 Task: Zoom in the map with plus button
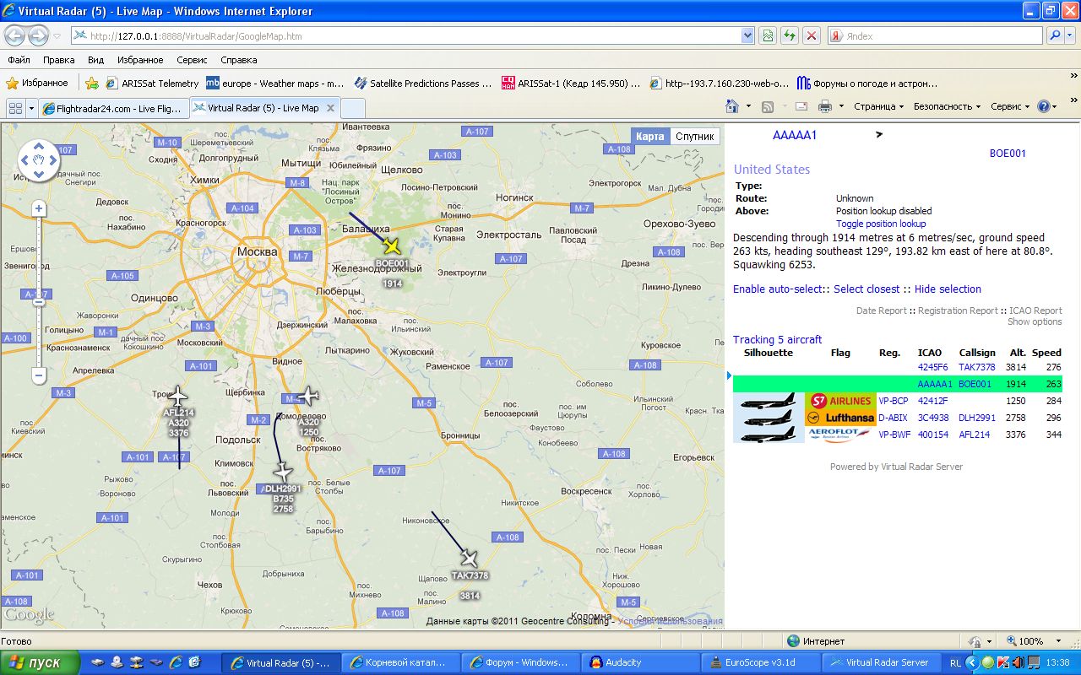(39, 208)
